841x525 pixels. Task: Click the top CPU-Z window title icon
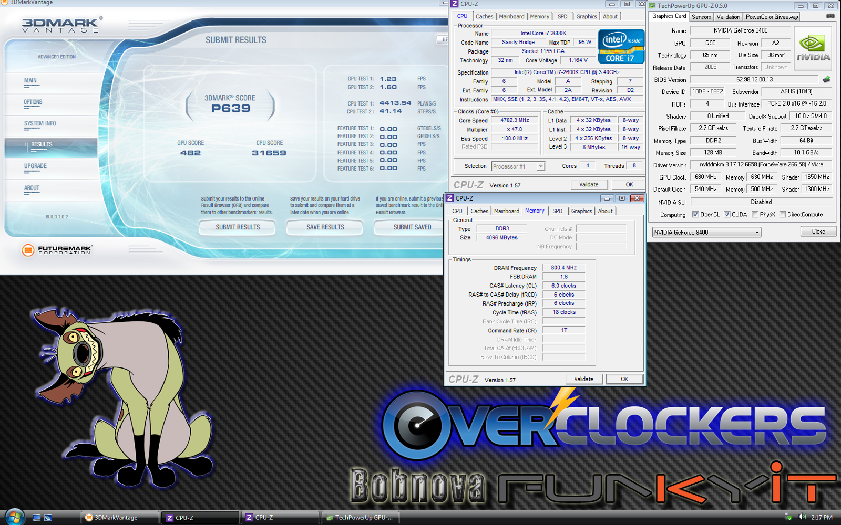click(x=455, y=4)
